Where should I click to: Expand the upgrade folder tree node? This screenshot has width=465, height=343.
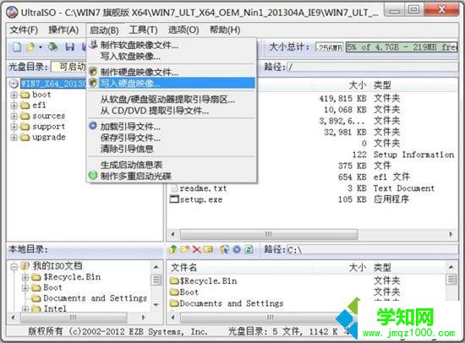[x=14, y=138]
